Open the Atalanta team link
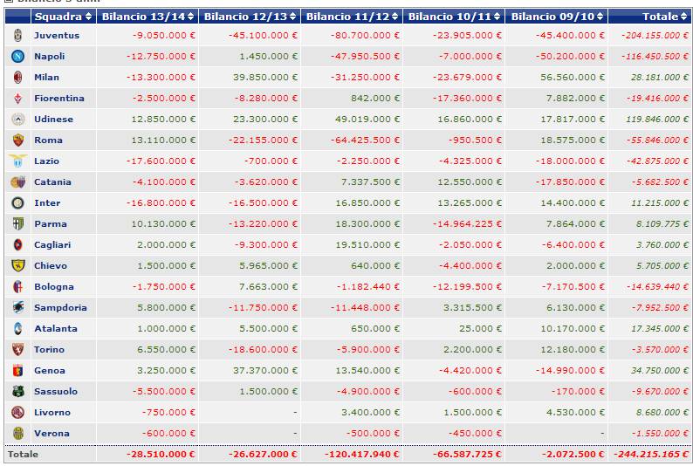 tap(55, 328)
